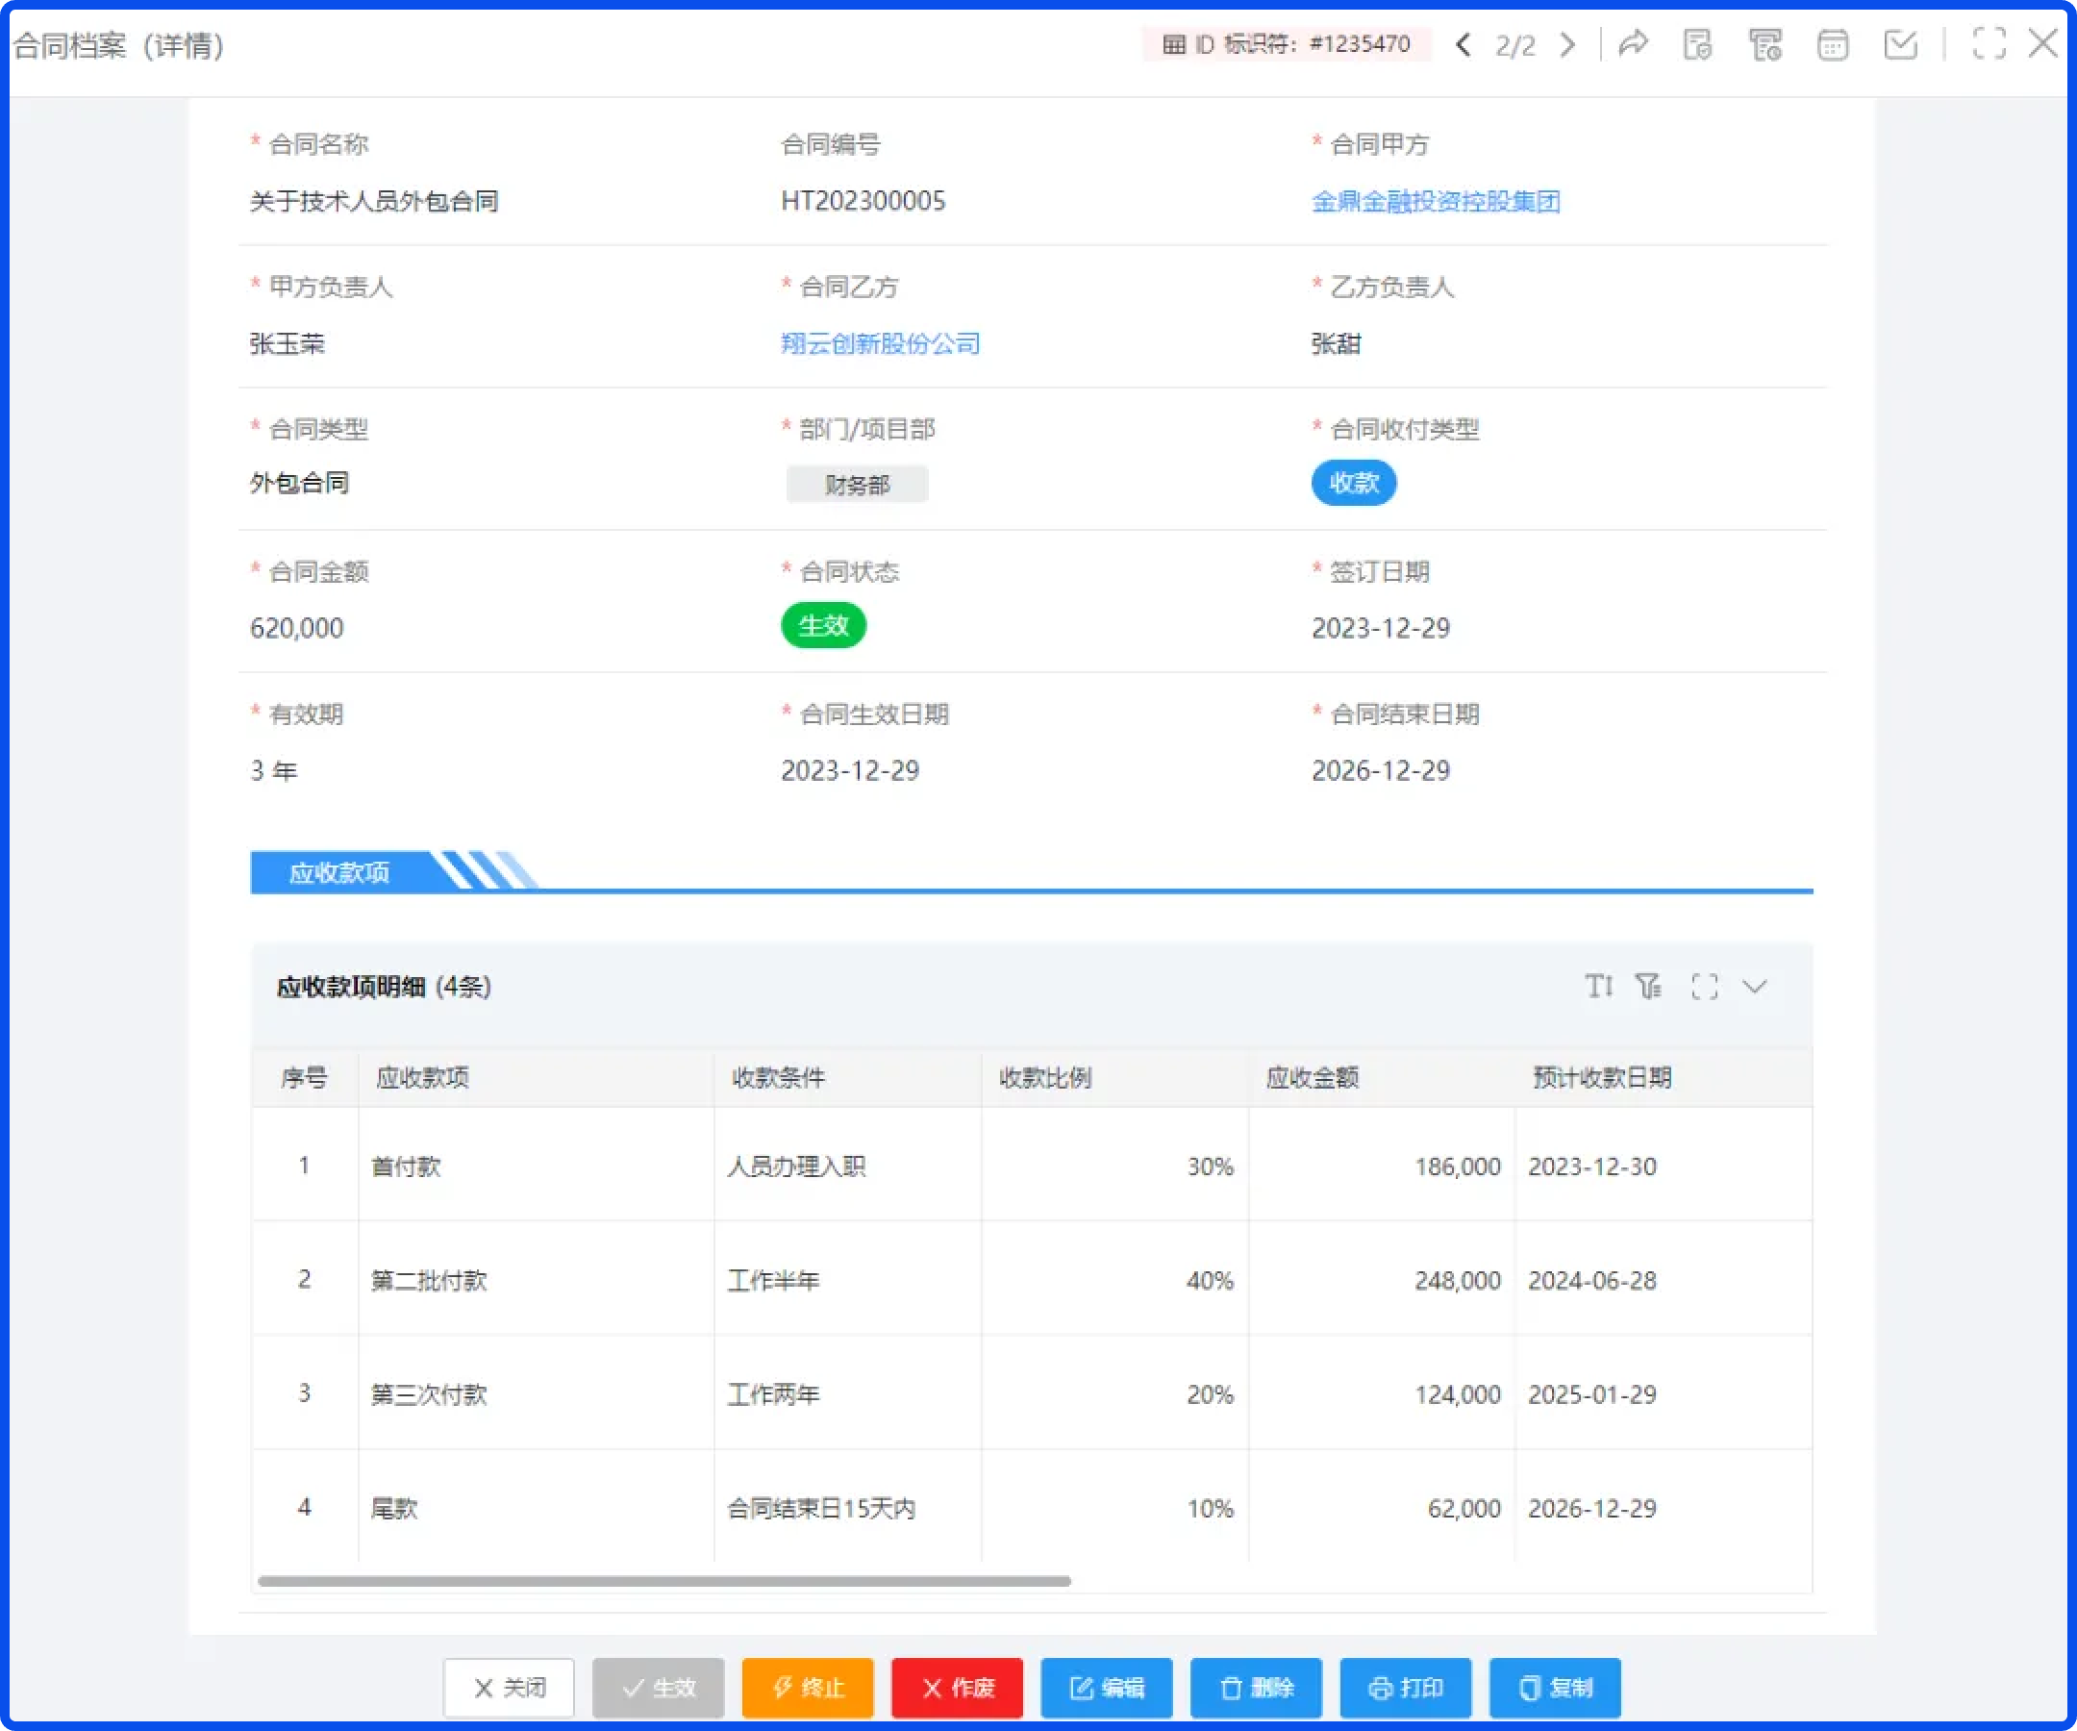
Task: Click the red 作废 button
Action: coord(957,1688)
